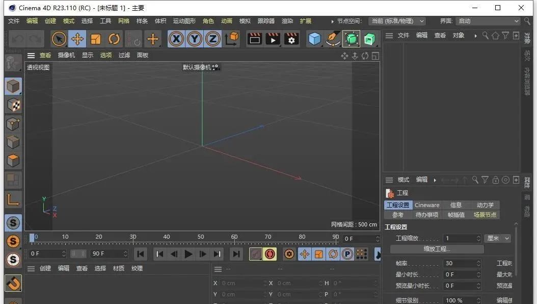537x304 pixels.
Task: Render the active view
Action: pos(254,39)
